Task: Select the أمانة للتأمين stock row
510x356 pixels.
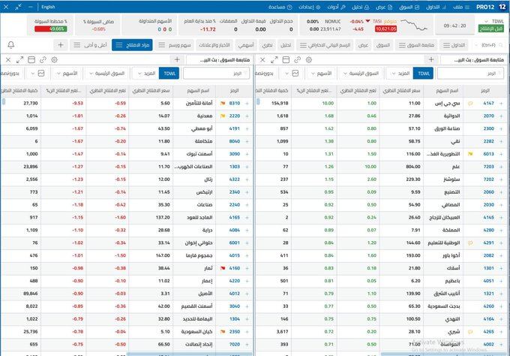Action: click(x=127, y=103)
